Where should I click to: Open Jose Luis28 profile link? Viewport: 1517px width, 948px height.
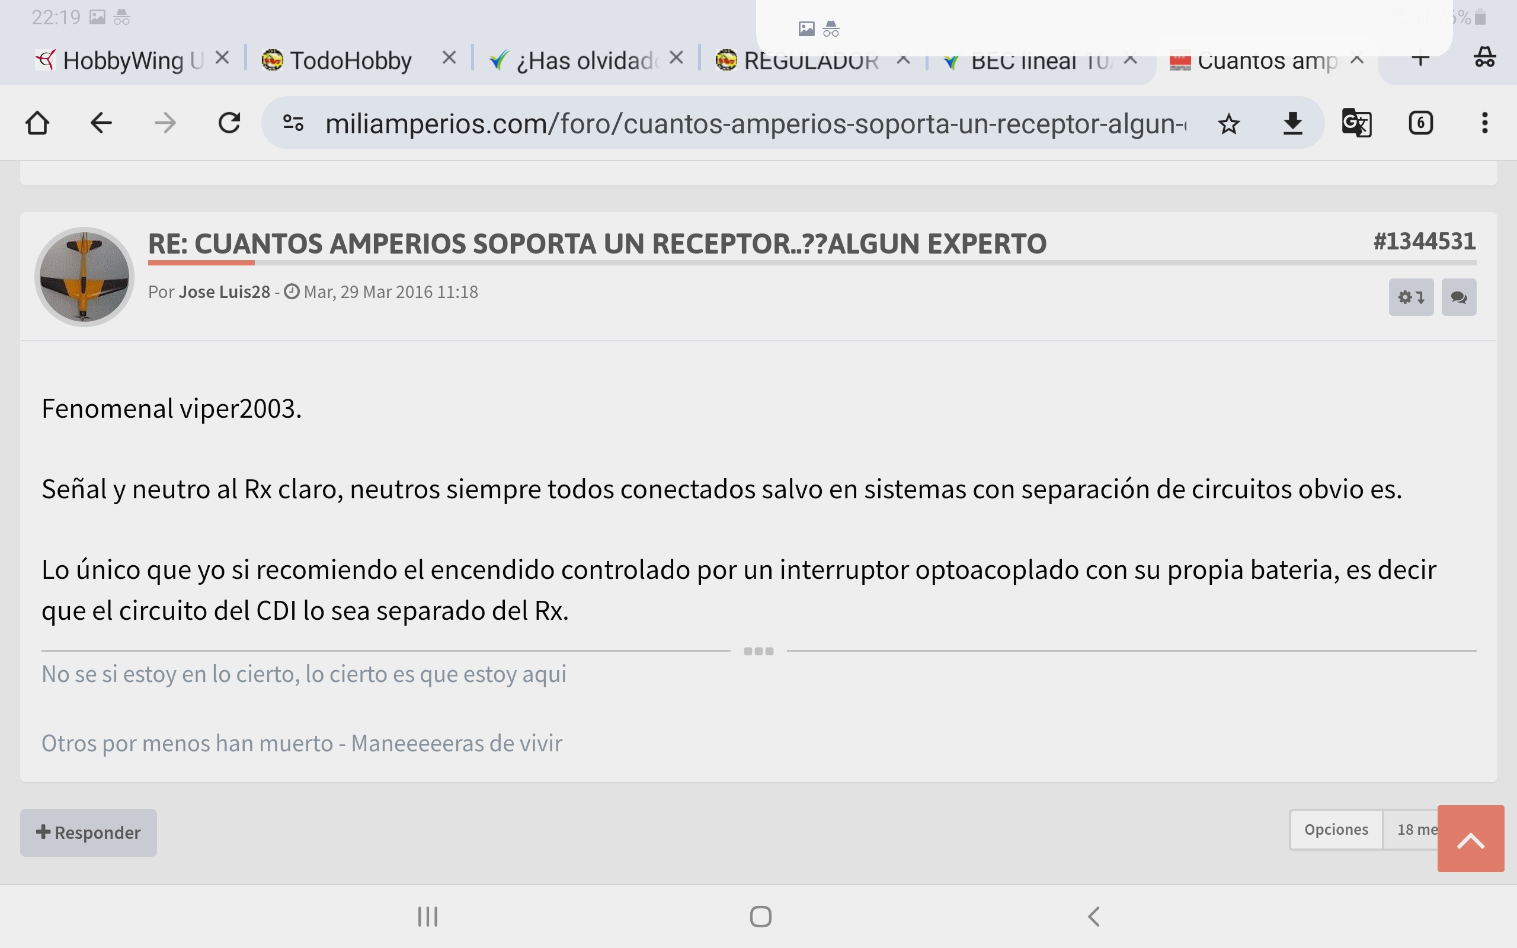(224, 292)
